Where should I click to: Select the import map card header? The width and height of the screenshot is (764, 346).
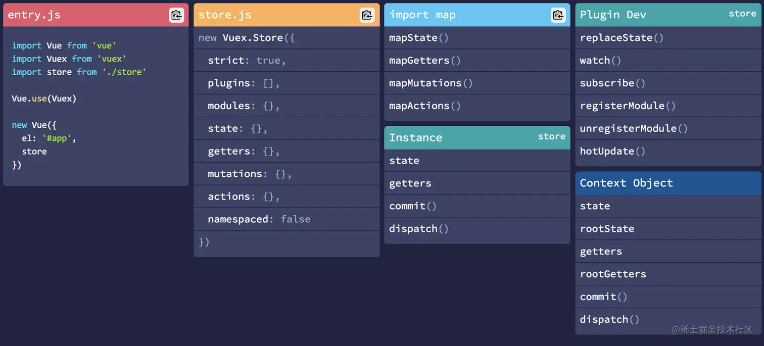point(477,15)
